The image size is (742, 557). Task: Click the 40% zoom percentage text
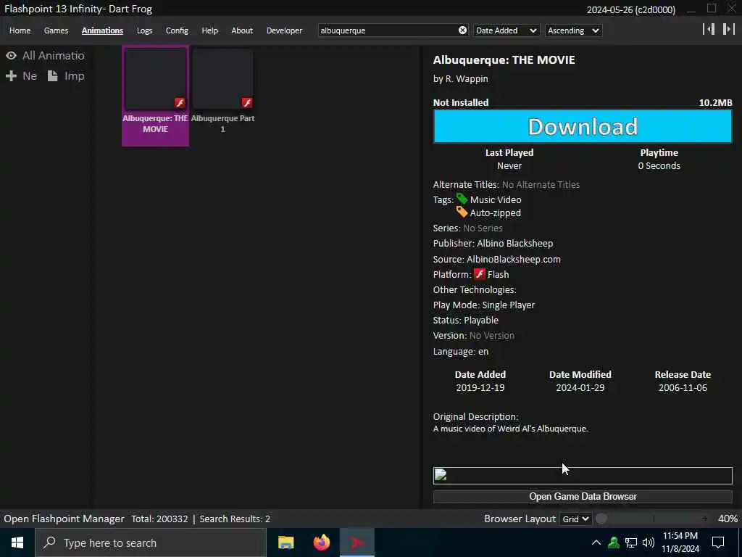(x=728, y=519)
